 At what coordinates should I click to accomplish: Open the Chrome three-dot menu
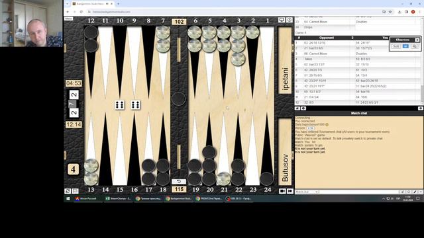420,12
